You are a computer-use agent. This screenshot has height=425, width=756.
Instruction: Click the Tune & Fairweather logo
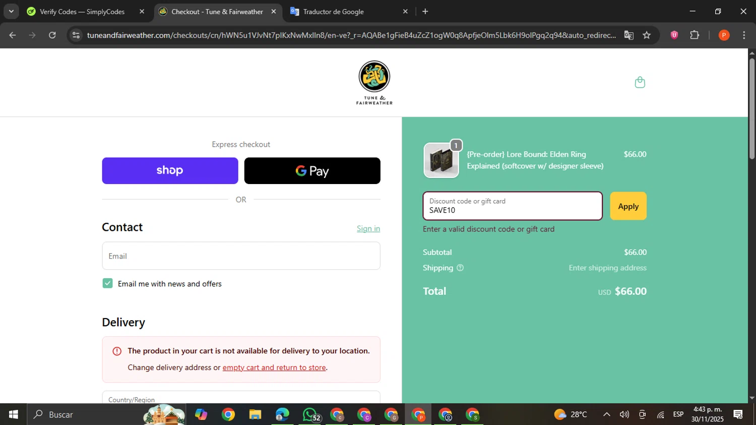point(374,83)
